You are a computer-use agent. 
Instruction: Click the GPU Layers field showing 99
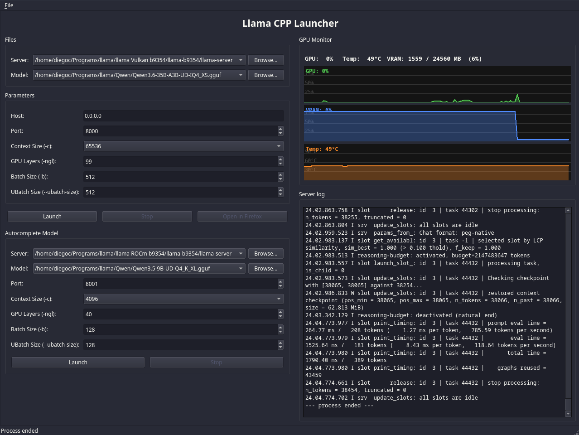(180, 161)
